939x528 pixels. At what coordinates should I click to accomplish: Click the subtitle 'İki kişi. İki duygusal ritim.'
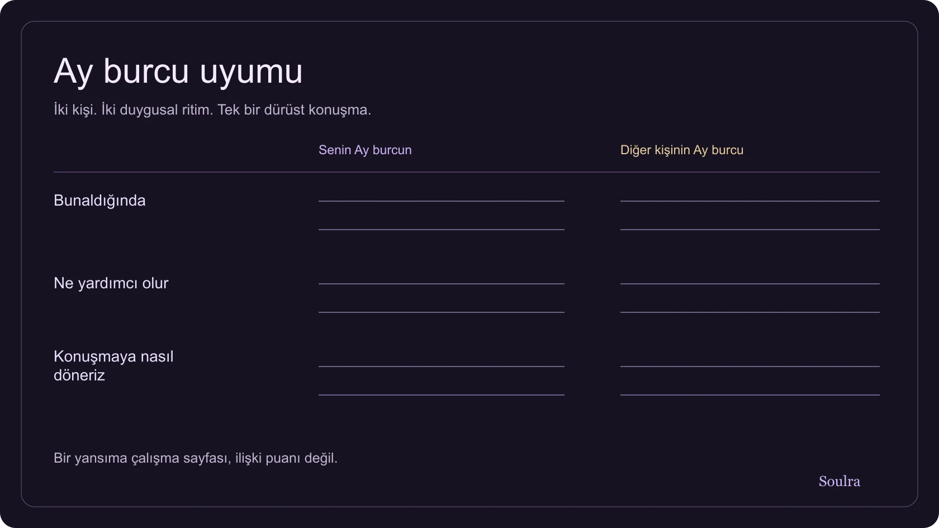134,110
